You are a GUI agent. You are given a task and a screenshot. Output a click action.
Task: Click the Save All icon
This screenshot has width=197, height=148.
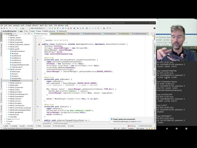click(4, 28)
